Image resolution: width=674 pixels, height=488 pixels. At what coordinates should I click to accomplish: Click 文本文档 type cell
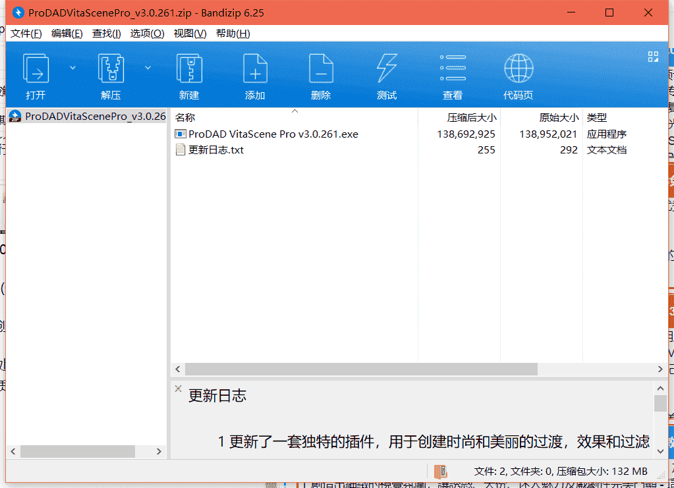tap(607, 150)
